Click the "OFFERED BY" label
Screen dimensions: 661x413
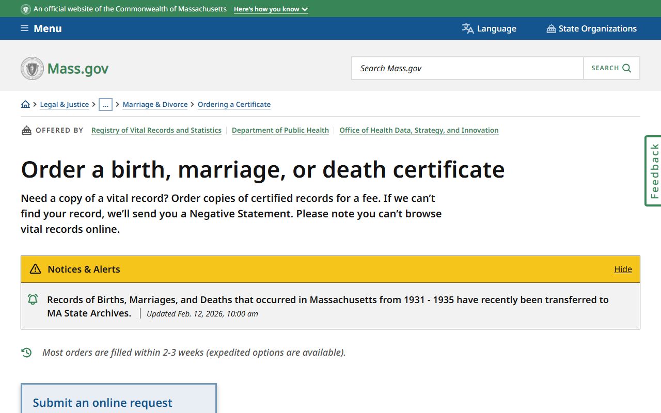tap(59, 130)
